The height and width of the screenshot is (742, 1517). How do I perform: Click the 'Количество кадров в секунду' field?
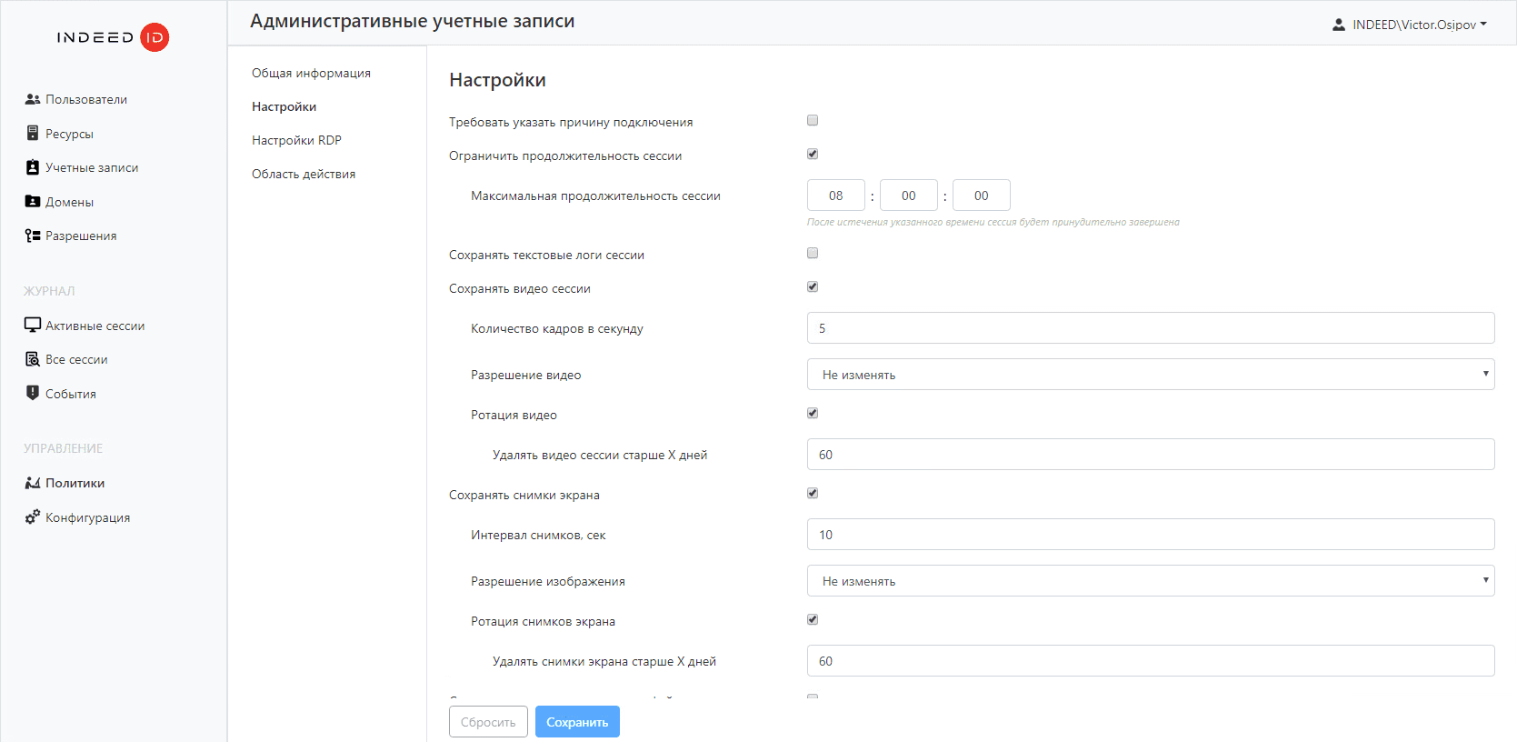click(1150, 328)
